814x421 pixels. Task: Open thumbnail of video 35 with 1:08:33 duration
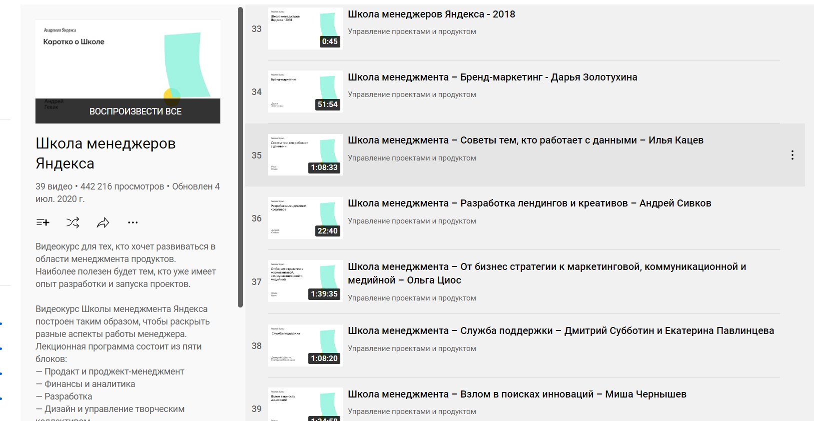[305, 154]
